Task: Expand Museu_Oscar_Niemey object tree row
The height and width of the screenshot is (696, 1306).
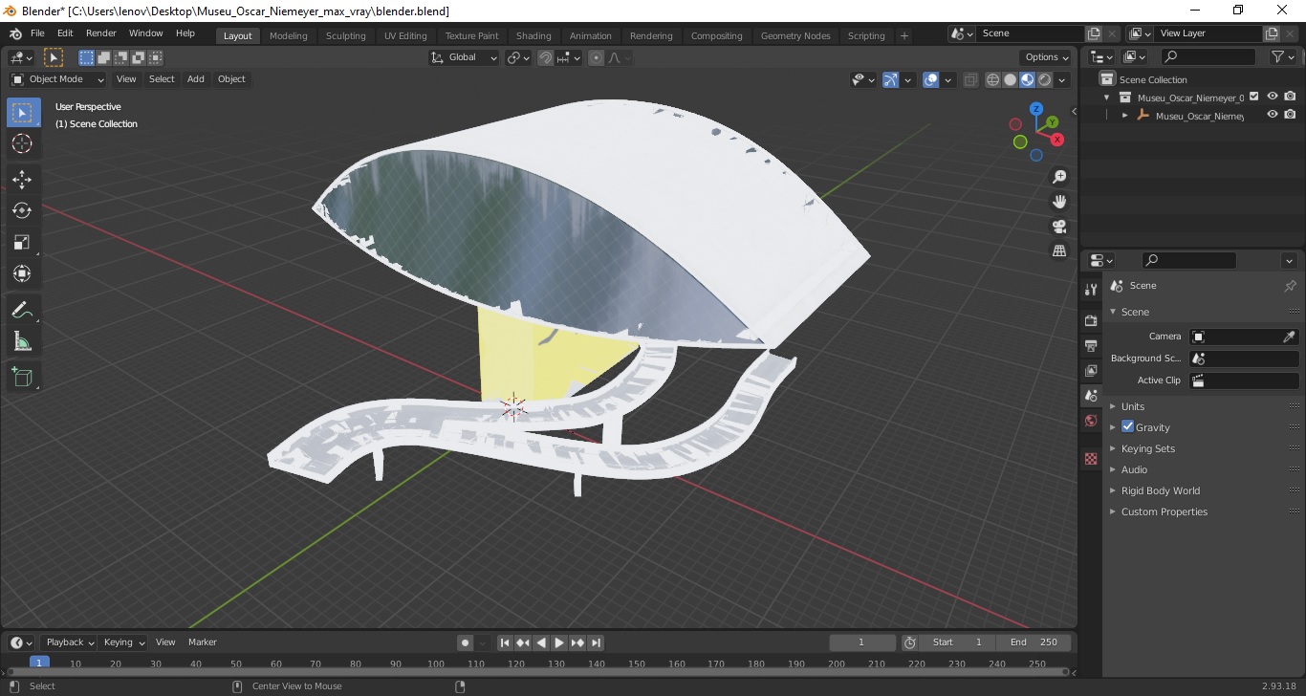Action: point(1125,116)
